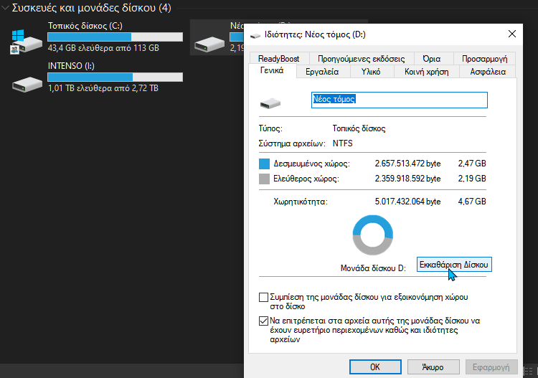Viewport: 538px width, 378px height.
Task: Click the 'Εκκαθάριση Δίσκου' button
Action: coord(454,265)
